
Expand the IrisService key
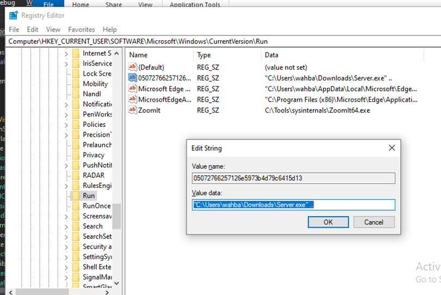point(66,64)
